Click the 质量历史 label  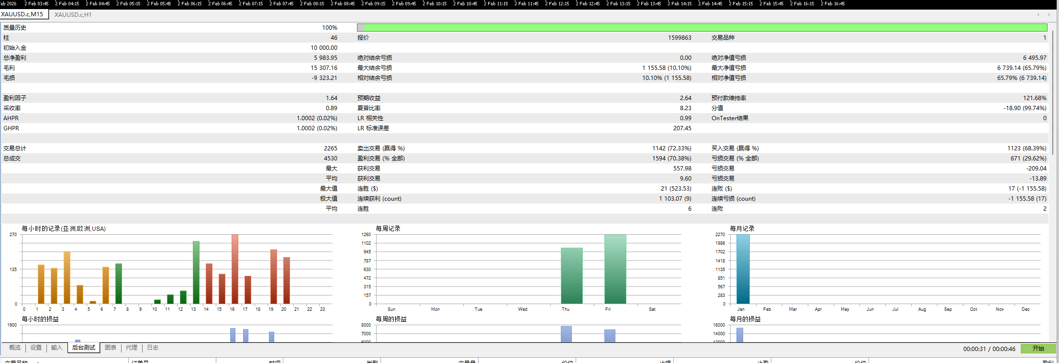click(x=15, y=28)
